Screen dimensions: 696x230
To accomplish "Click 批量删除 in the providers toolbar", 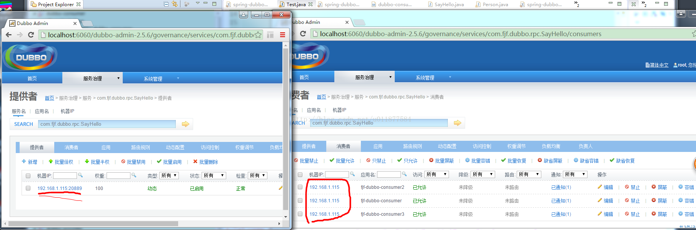I will point(206,162).
